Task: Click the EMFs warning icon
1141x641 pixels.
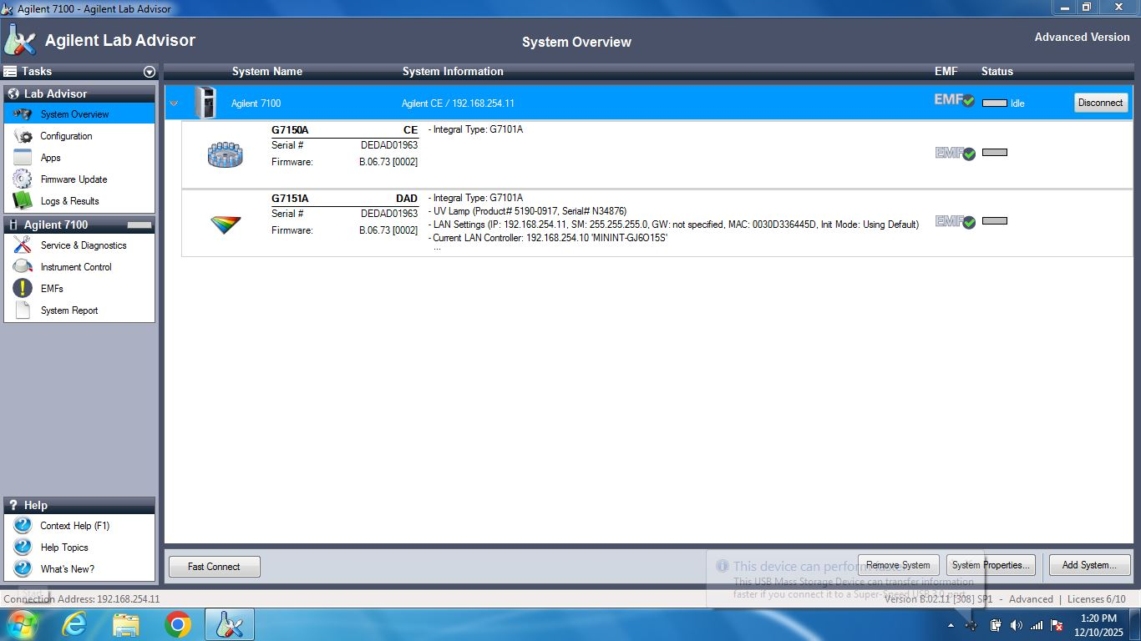Action: (23, 289)
